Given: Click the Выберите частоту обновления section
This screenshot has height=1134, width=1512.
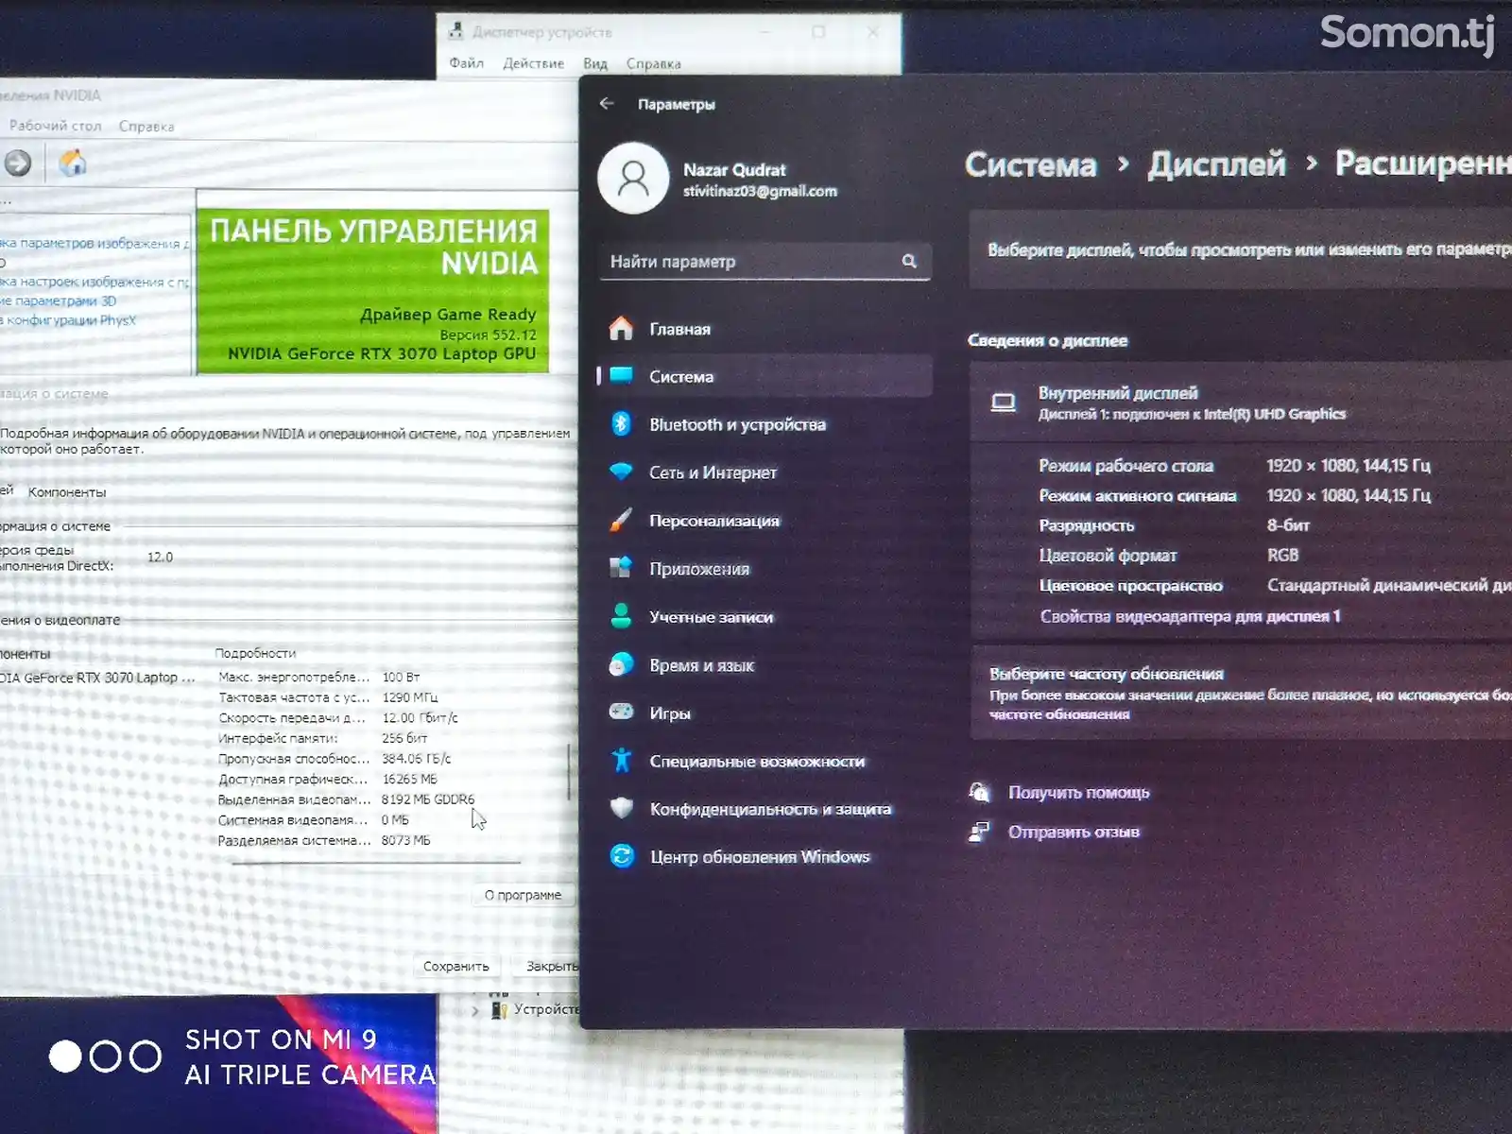Looking at the screenshot, I should click(1241, 693).
